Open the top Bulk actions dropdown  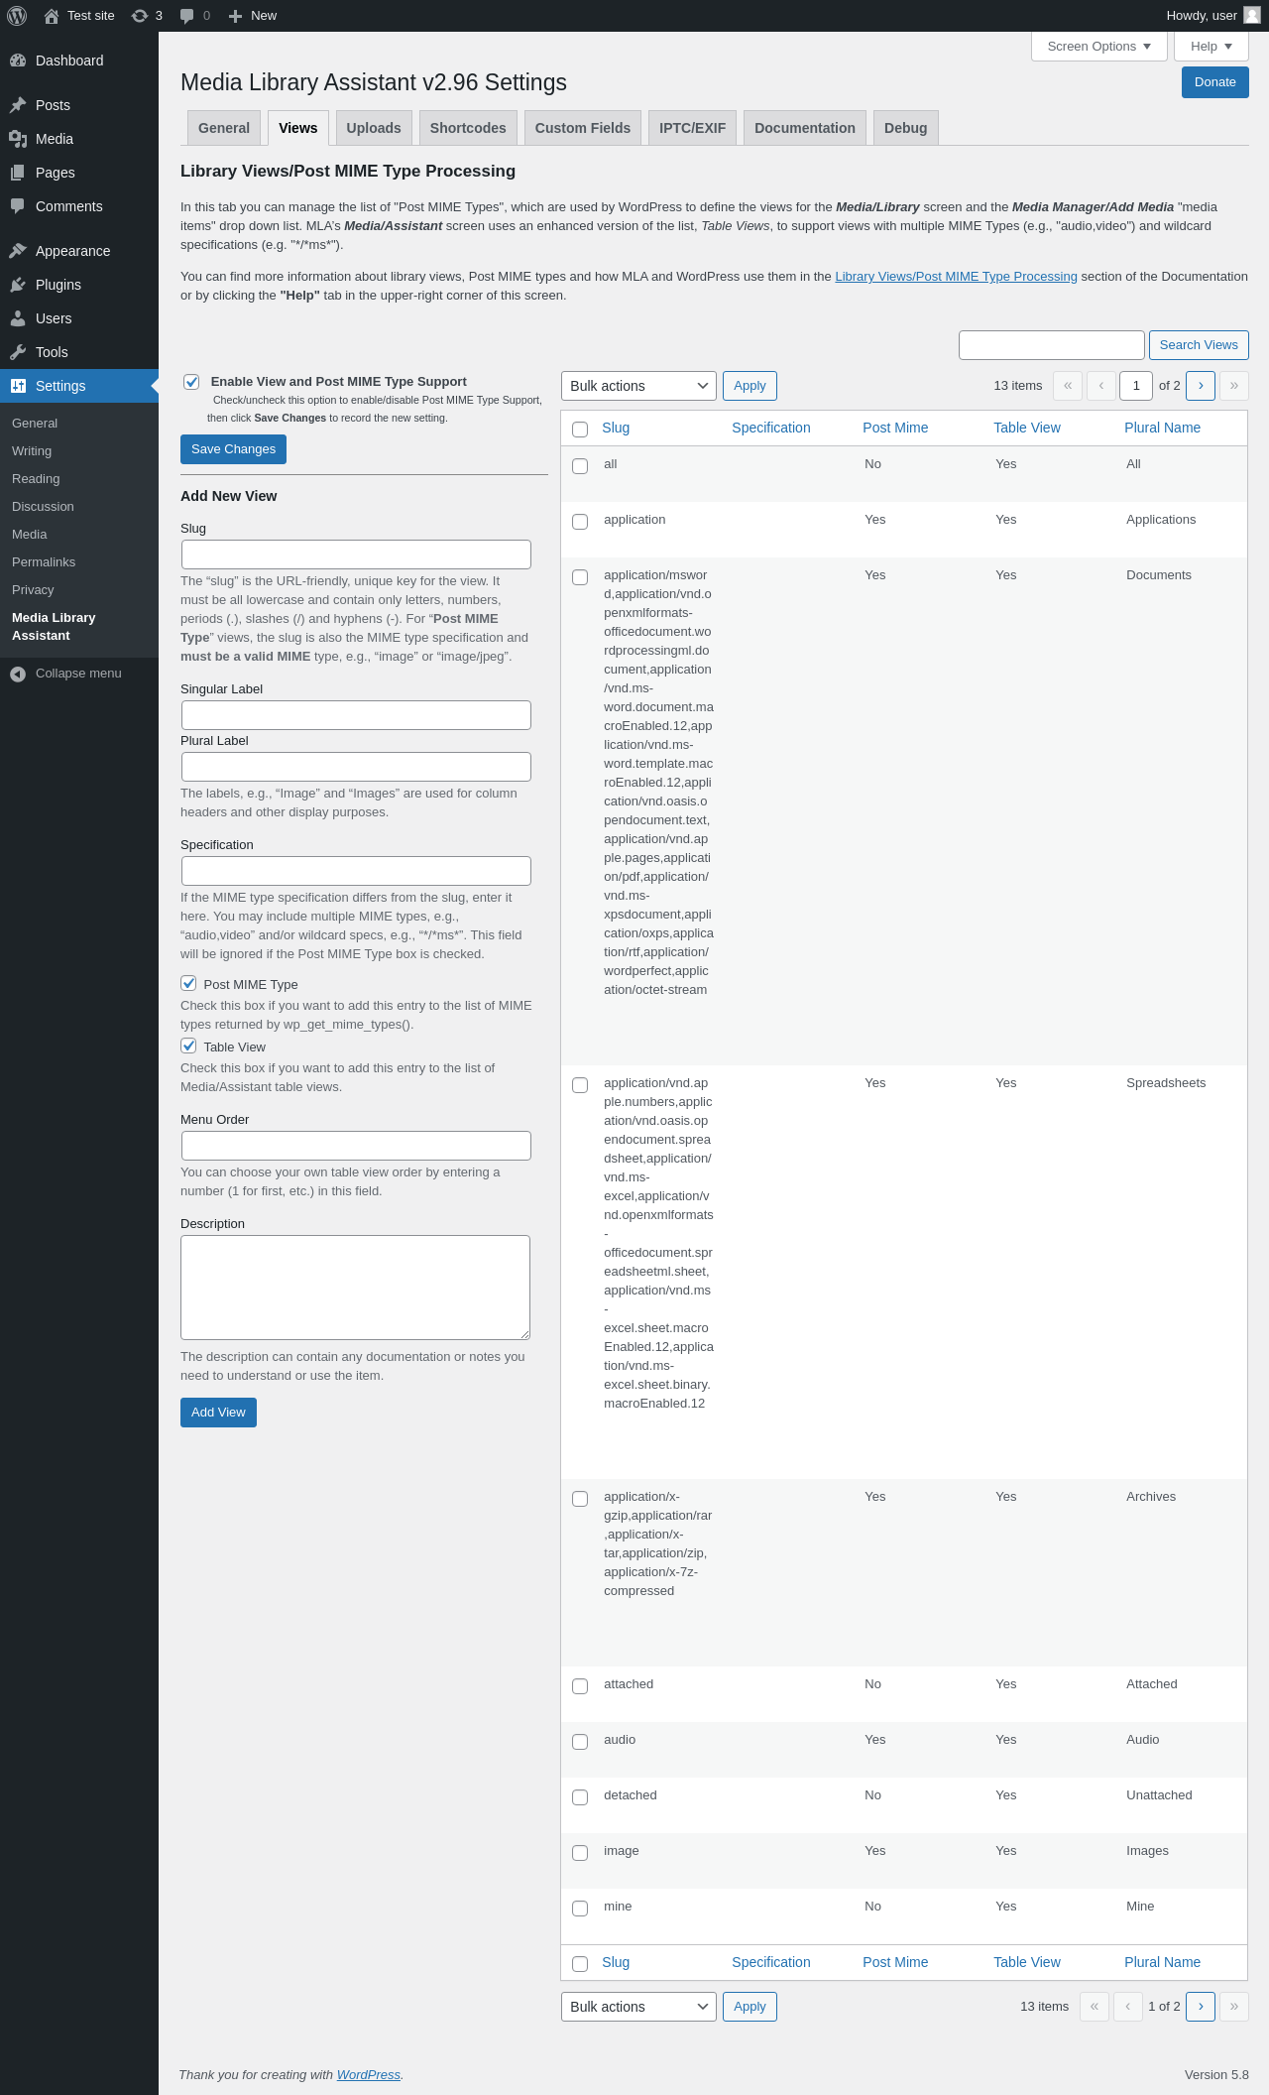pos(638,386)
